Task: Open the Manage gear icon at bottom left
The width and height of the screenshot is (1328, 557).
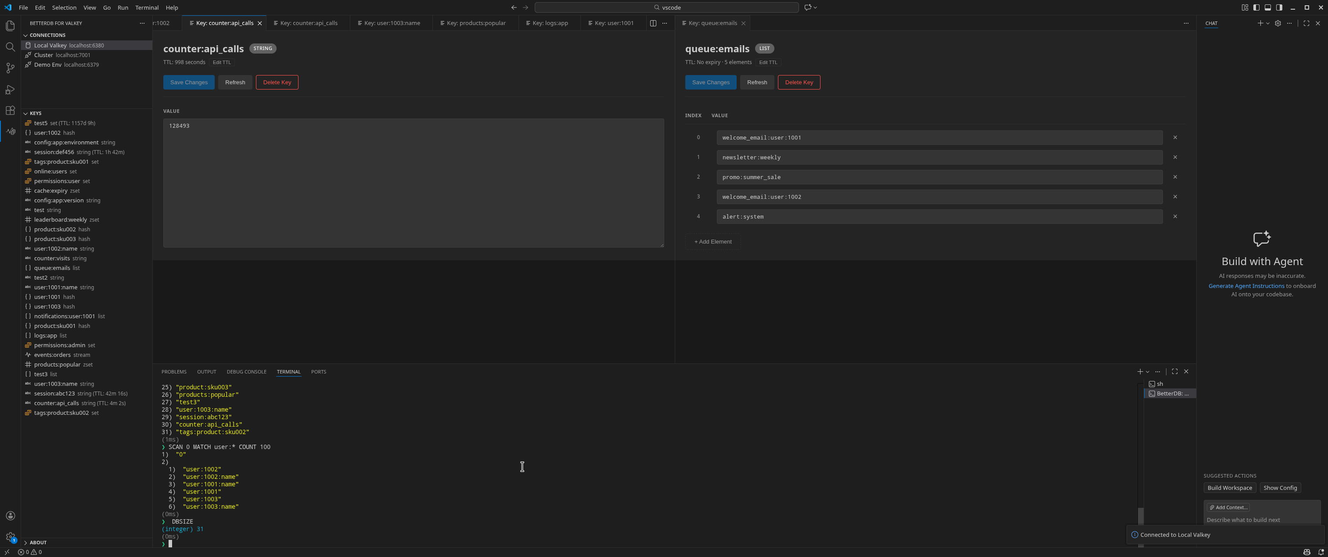Action: click(10, 537)
